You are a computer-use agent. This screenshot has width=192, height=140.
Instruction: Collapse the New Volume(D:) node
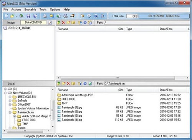coord(5,93)
